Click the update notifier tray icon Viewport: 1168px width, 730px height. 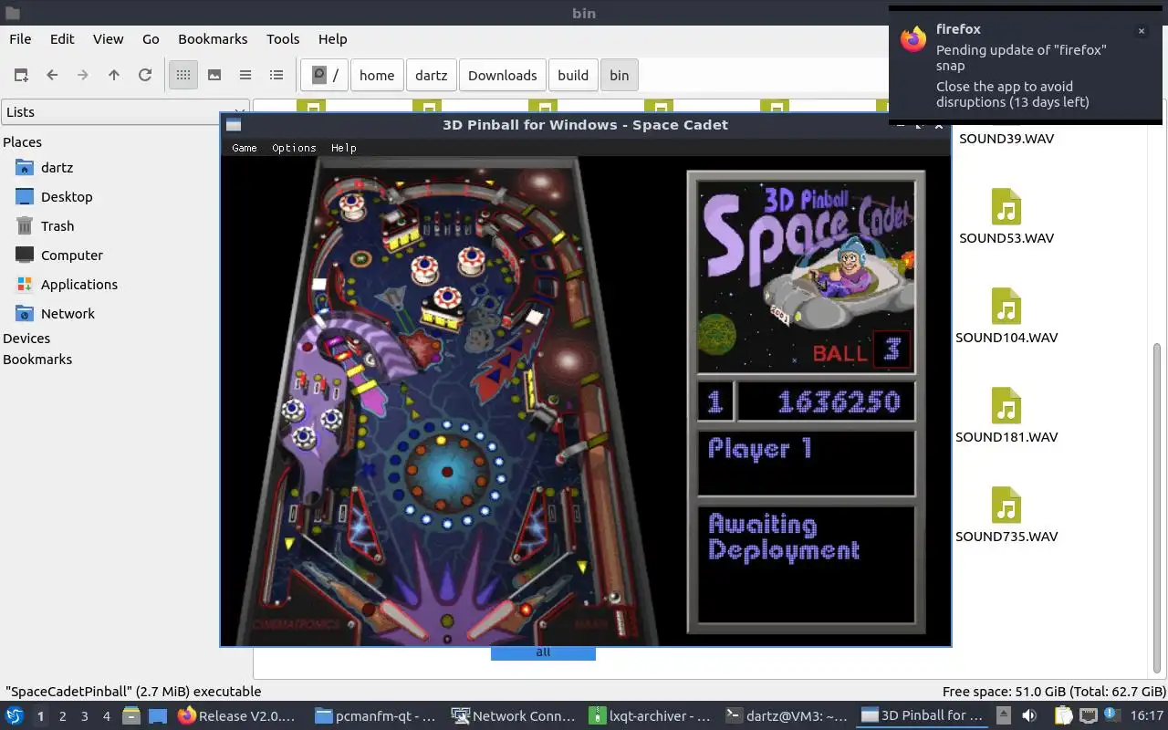[1111, 716]
